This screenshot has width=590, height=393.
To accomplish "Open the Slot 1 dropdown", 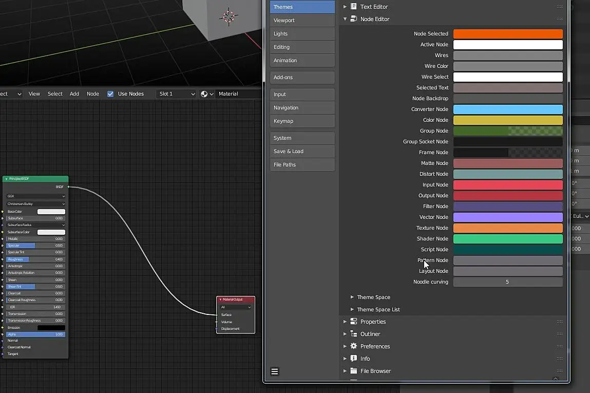I will click(177, 94).
